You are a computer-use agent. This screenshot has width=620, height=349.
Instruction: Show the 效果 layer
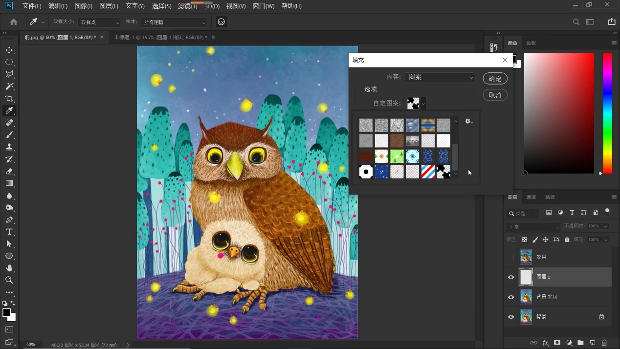pos(511,257)
